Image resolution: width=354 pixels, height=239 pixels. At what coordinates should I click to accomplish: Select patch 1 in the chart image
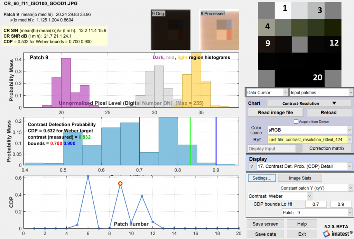(283, 11)
